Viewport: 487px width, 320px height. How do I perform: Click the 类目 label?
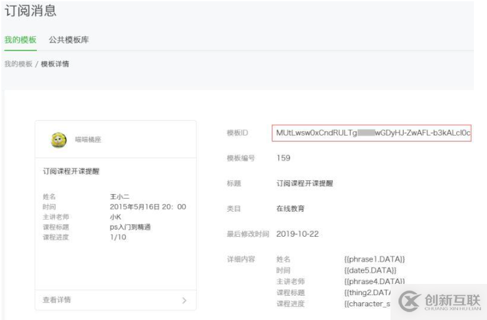coord(234,209)
